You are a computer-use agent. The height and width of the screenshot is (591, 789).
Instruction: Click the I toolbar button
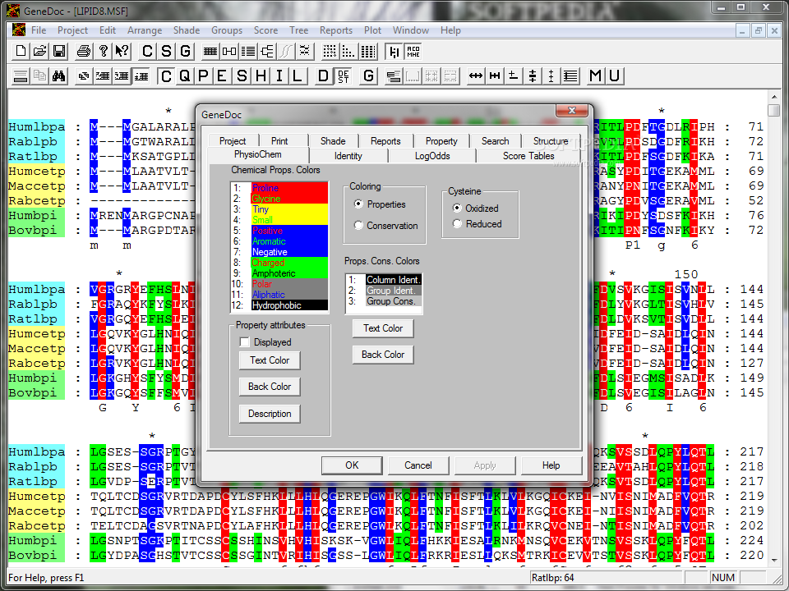point(279,76)
